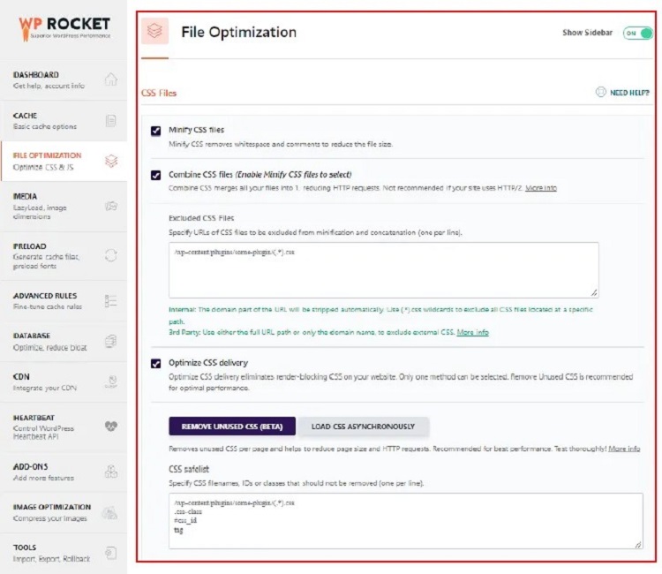Click the Database icon in sidebar
The width and height of the screenshot is (662, 574).
(x=110, y=341)
